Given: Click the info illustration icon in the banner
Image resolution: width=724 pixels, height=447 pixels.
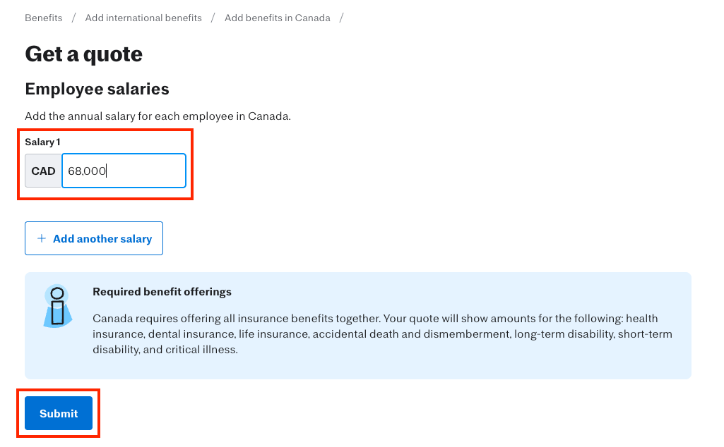Looking at the screenshot, I should point(57,306).
